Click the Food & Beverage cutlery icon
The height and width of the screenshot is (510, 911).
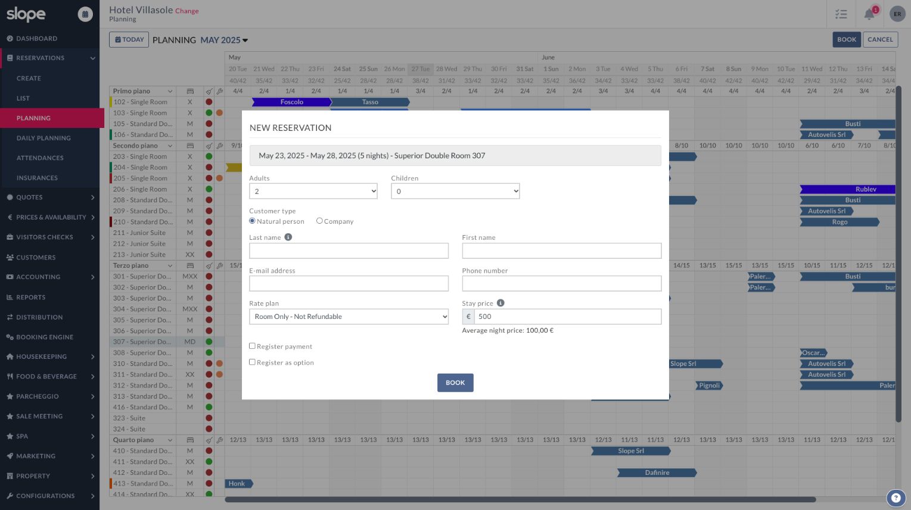click(10, 377)
